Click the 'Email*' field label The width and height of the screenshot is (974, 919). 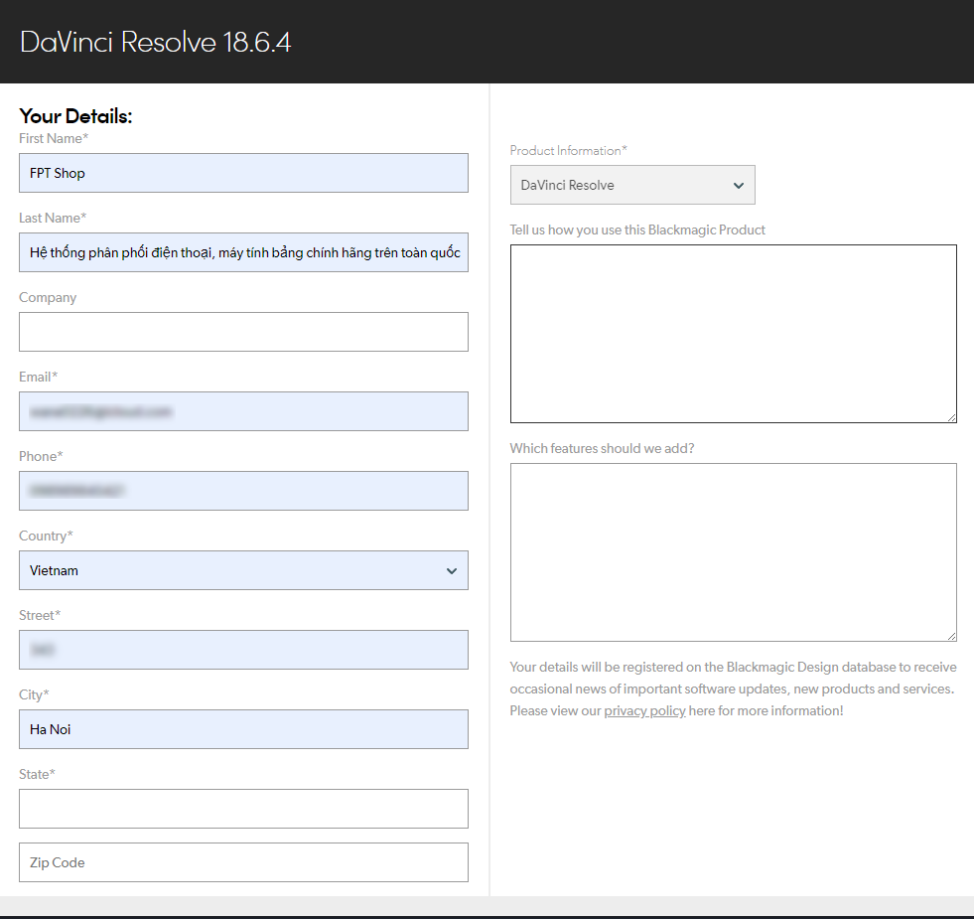[x=38, y=377]
